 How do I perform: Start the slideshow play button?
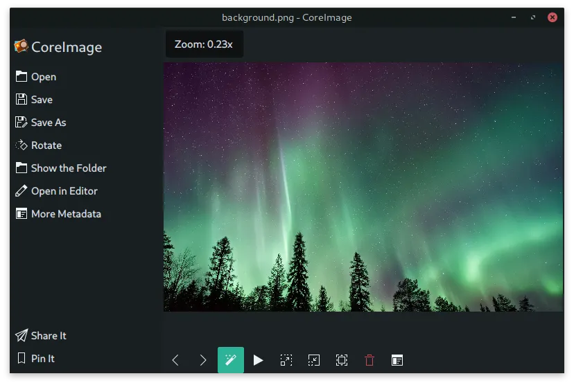(258, 360)
